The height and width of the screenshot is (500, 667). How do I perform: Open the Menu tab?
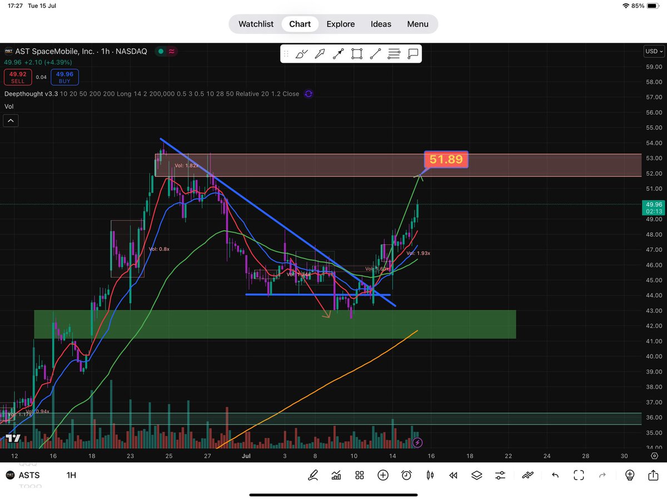coord(417,24)
